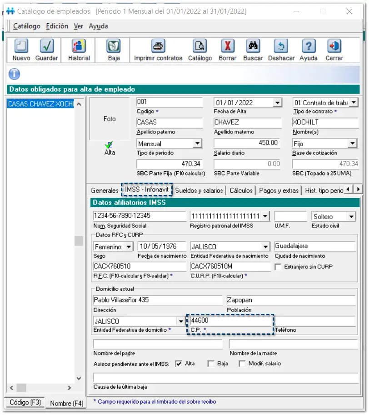Click the employee list scroll-up arrow
Viewport: 369px width, 415px height.
click(x=79, y=104)
